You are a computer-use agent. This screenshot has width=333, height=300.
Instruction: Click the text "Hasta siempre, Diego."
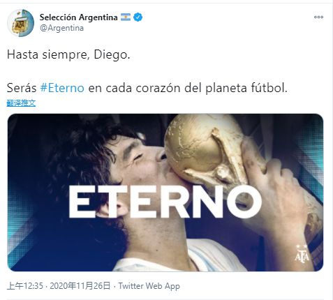68,55
